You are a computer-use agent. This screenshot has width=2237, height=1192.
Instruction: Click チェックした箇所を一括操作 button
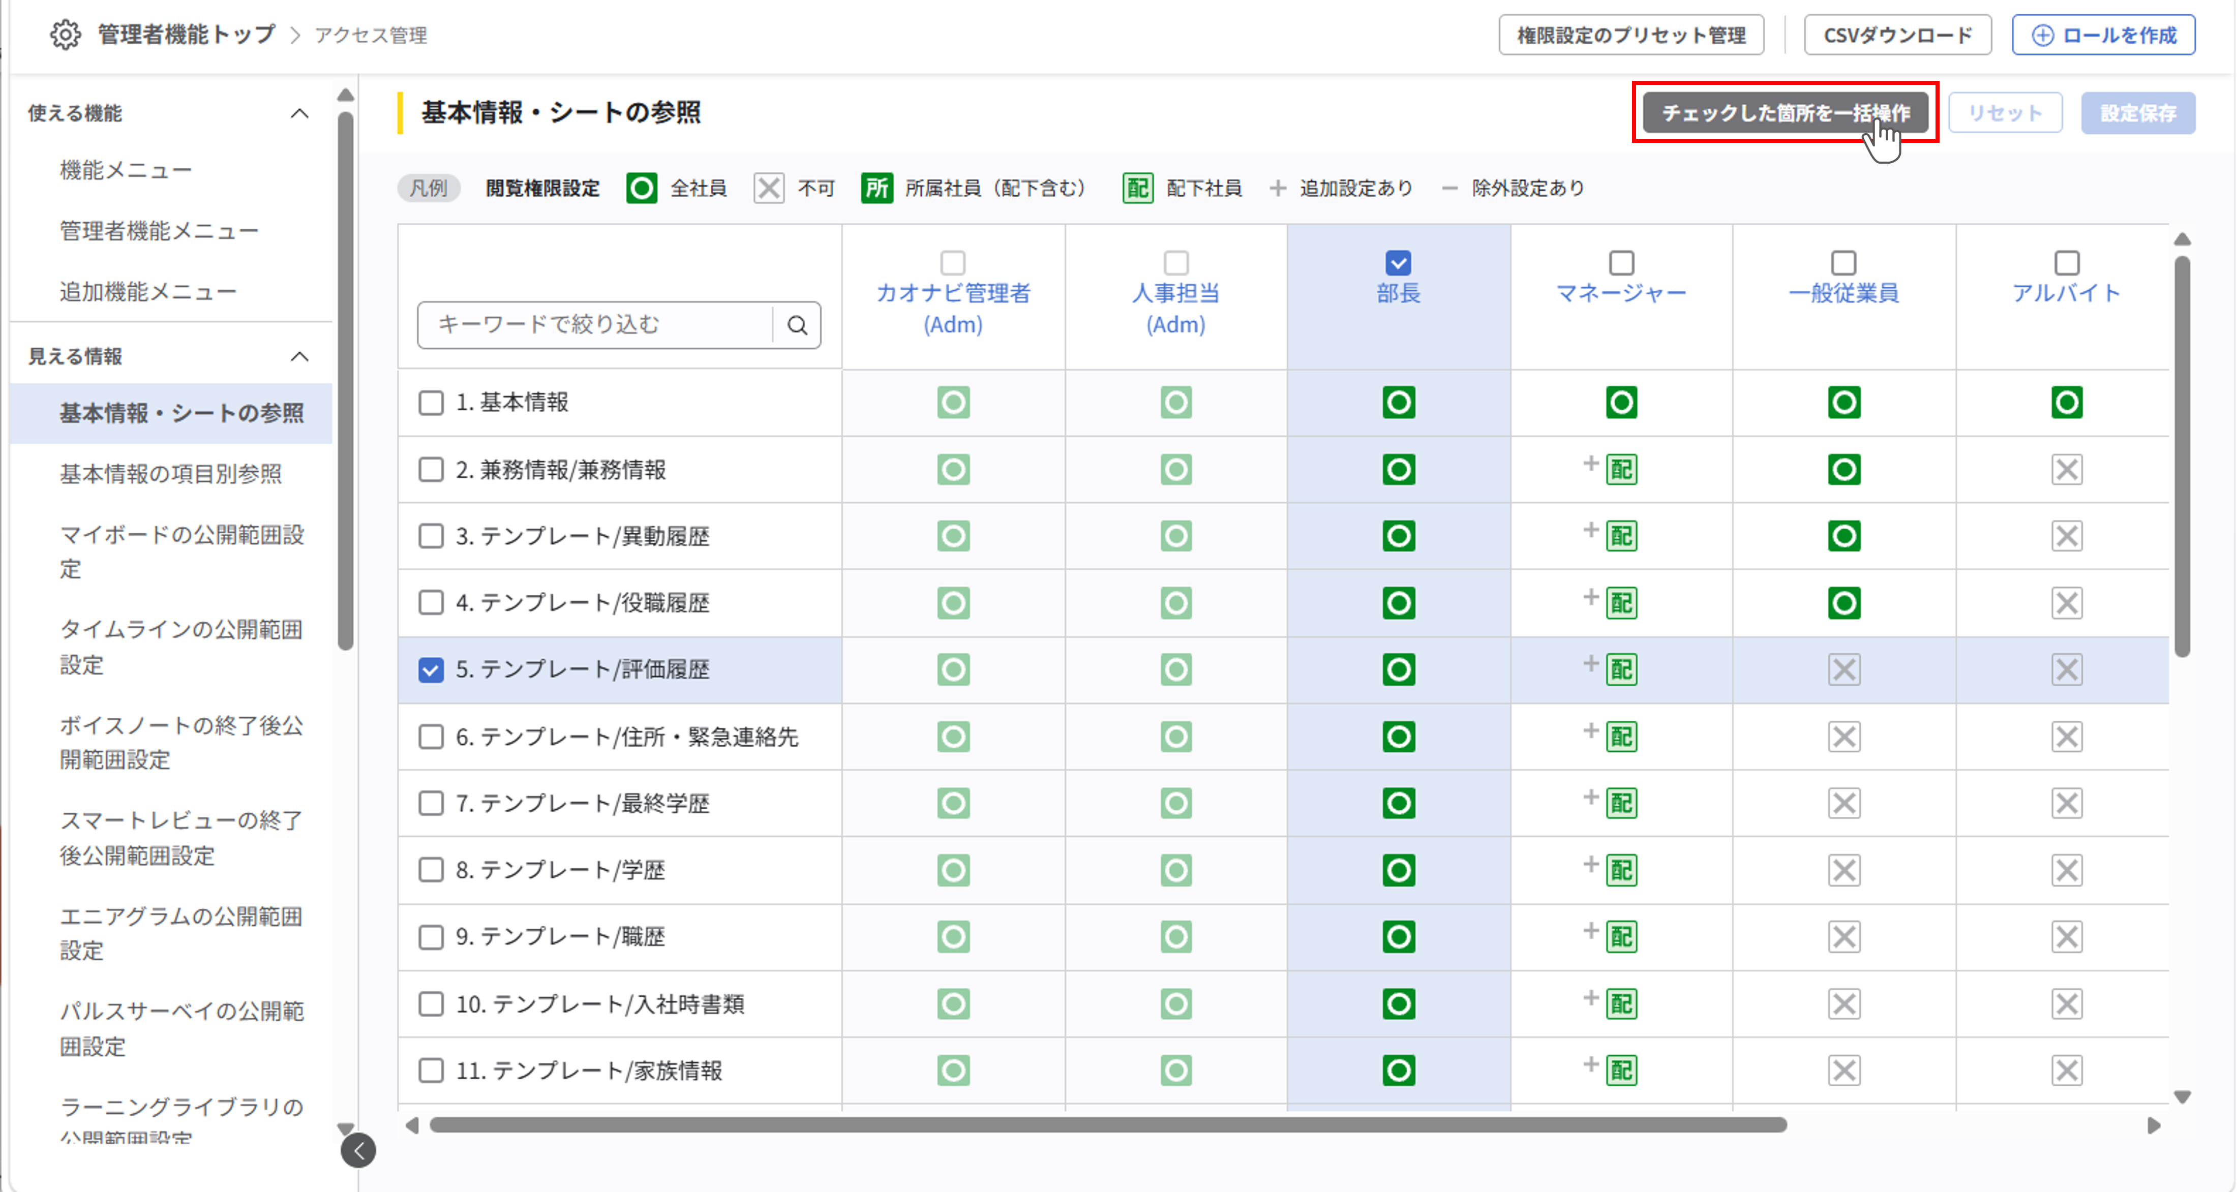(x=1786, y=113)
